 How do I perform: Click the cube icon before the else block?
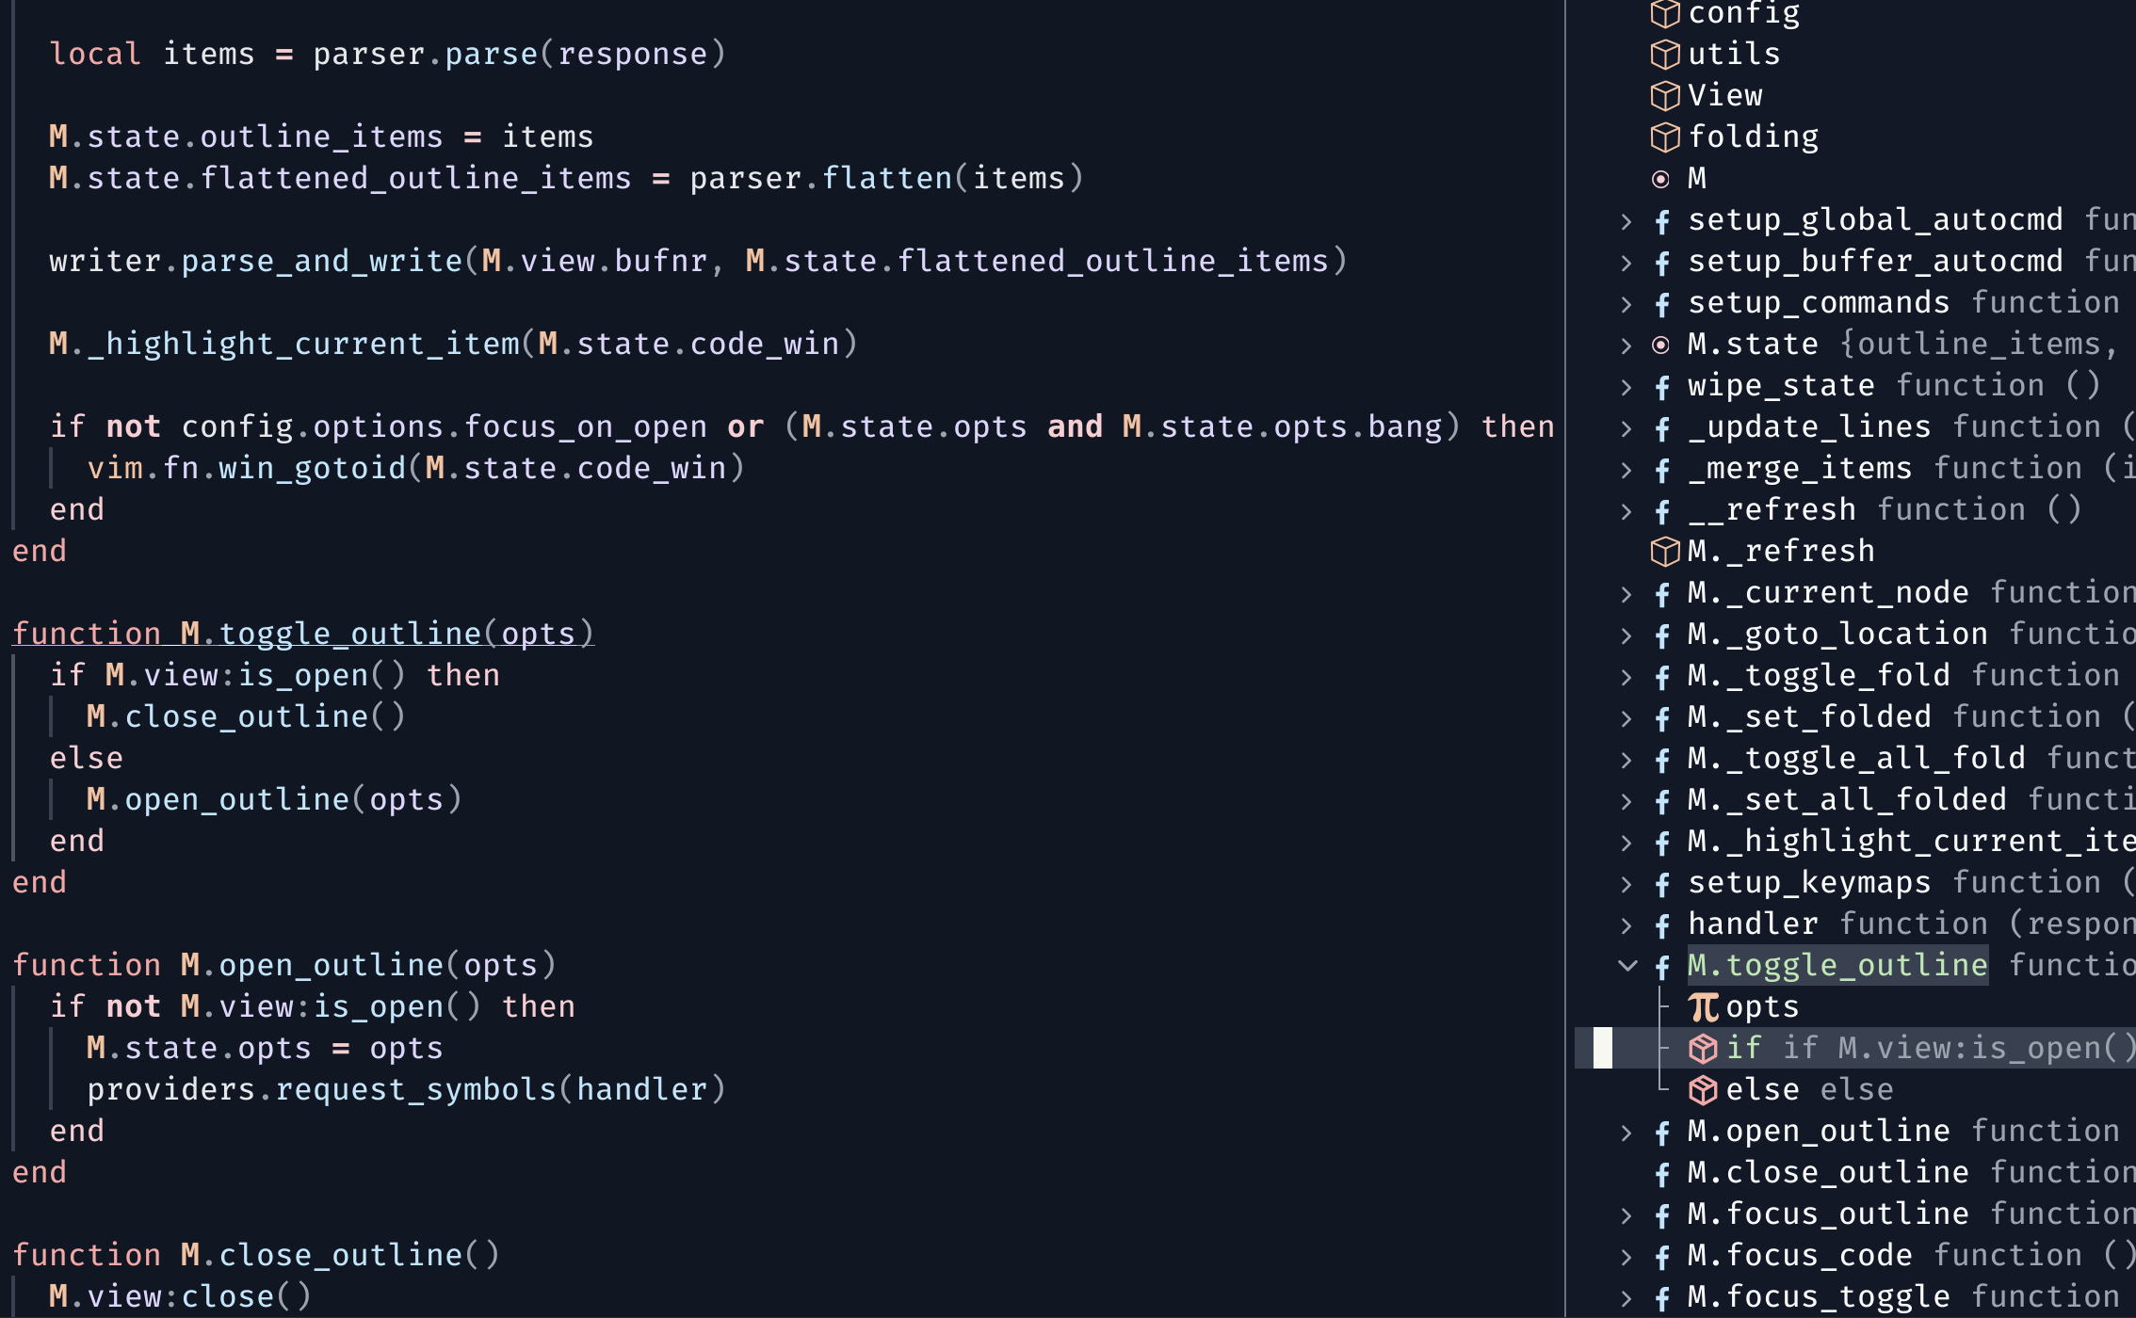(1703, 1089)
